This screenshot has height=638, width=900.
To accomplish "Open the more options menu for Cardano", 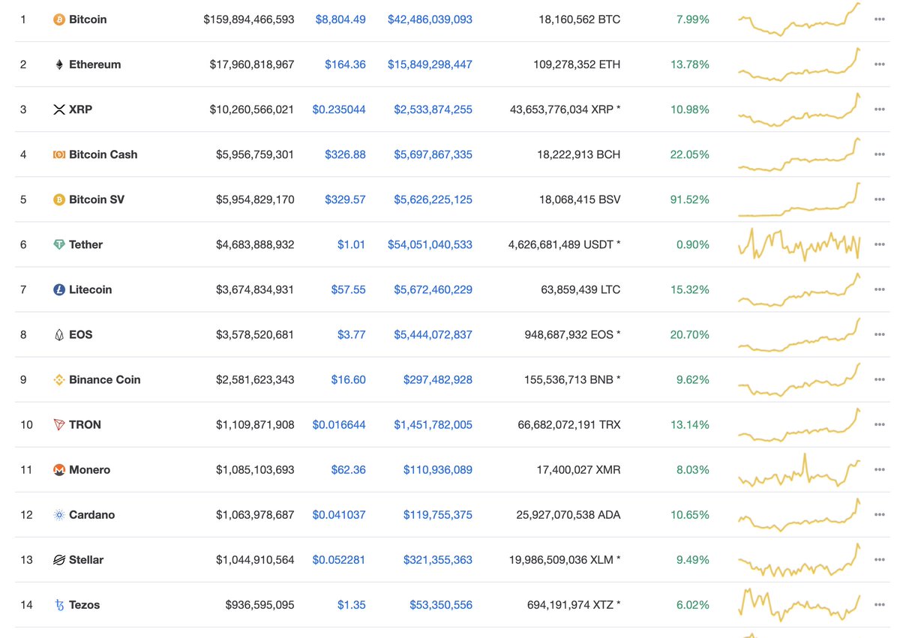I will (880, 514).
